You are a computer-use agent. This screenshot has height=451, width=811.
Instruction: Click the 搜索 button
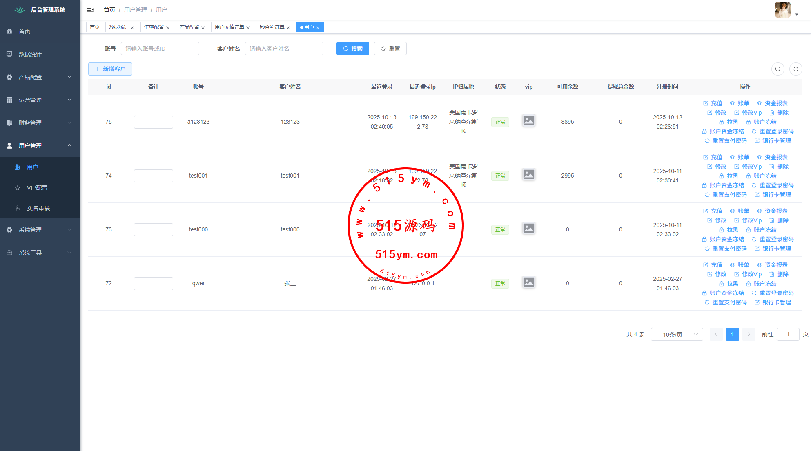pyautogui.click(x=352, y=49)
